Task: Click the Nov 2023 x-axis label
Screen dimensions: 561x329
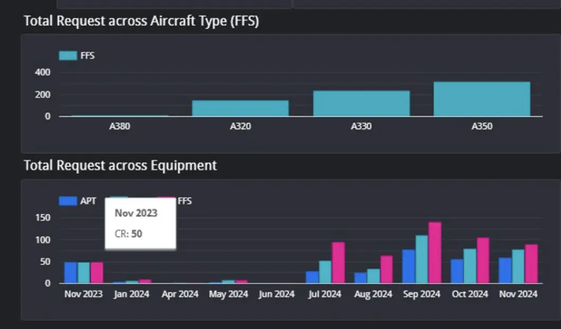Action: click(x=84, y=294)
